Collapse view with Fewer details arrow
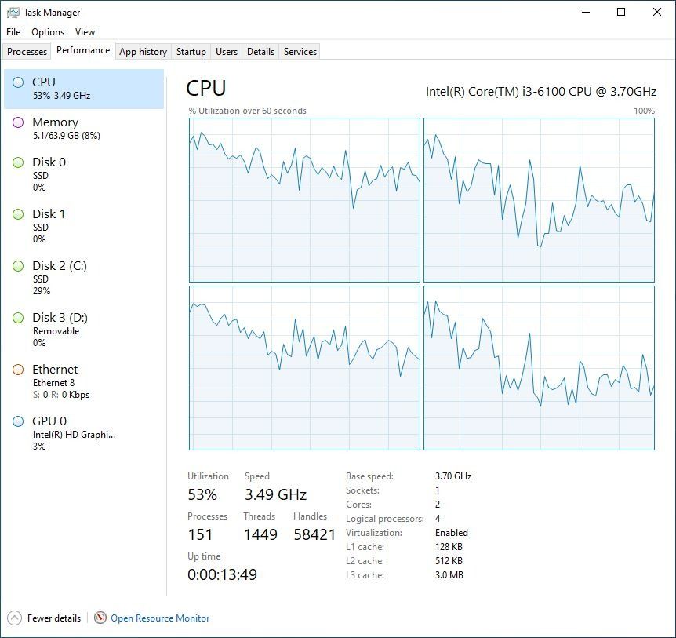This screenshot has width=676, height=638. tap(14, 618)
